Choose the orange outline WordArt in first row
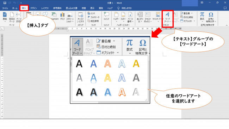 point(108,64)
